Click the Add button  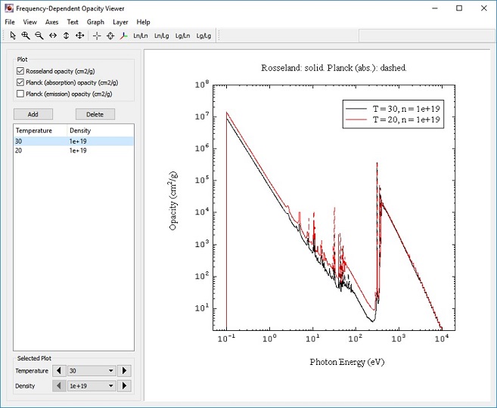33,114
